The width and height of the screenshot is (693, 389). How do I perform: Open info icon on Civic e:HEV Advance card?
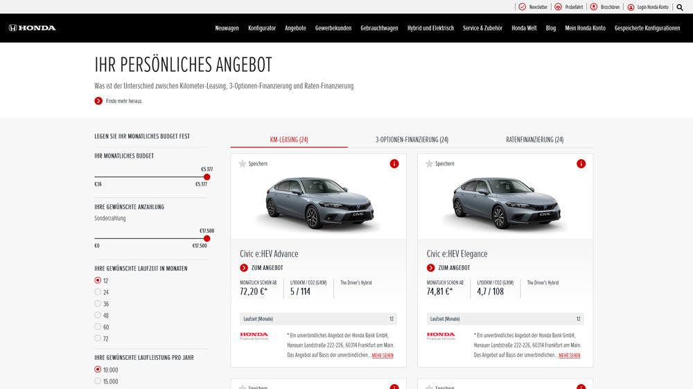coord(394,164)
